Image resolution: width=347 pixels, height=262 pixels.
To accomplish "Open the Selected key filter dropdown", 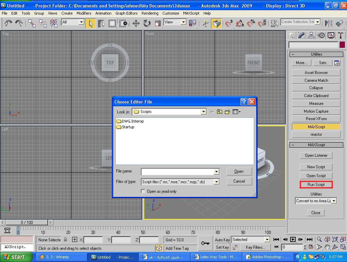I will (x=267, y=240).
